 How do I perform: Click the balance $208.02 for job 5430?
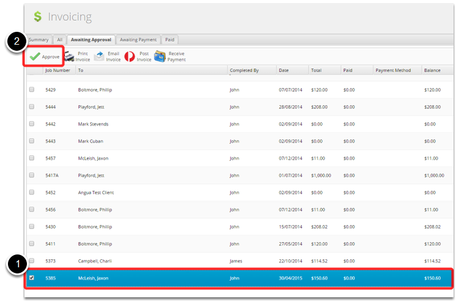[432, 227]
